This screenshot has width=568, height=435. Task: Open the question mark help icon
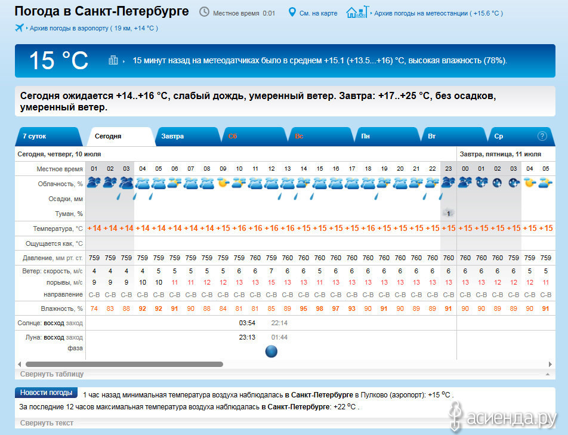[x=542, y=136]
